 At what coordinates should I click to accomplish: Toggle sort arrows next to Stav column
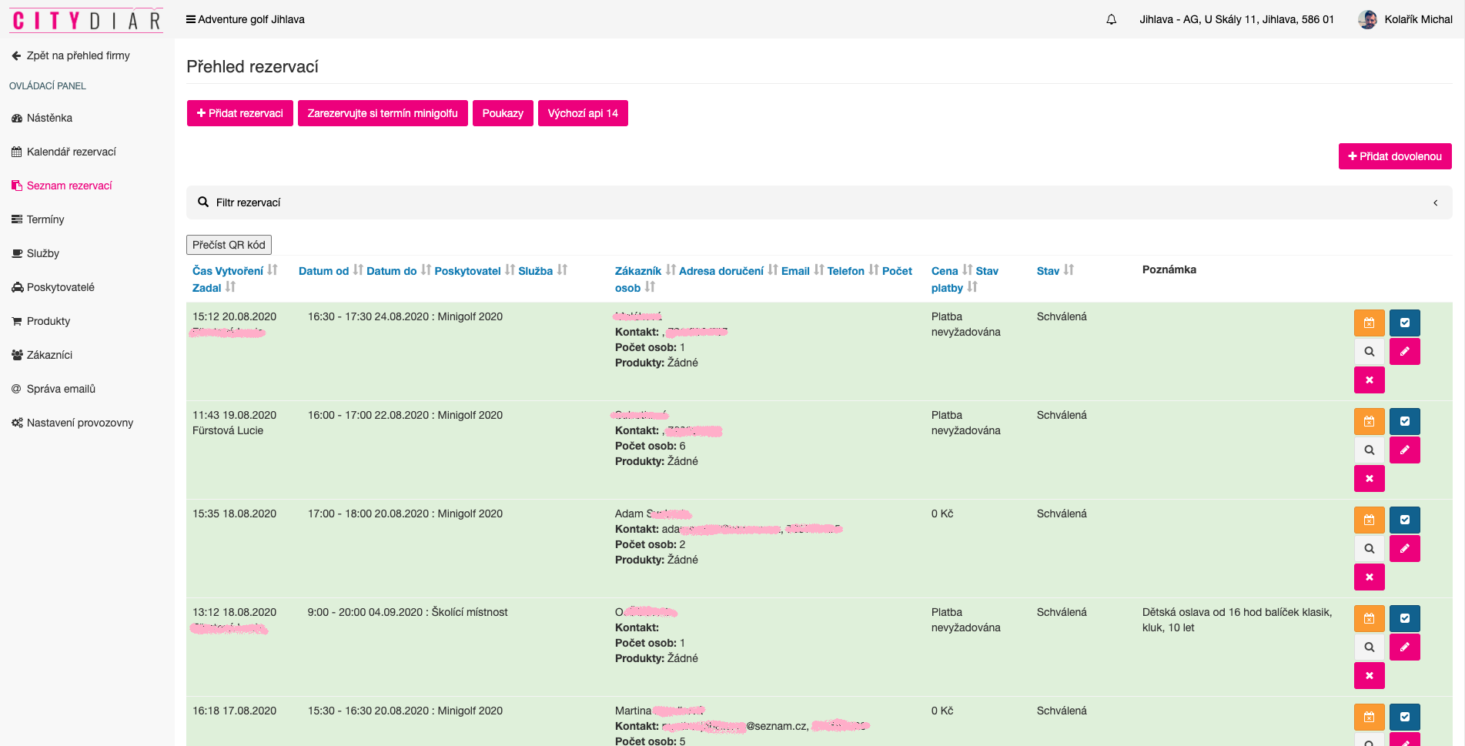pos(1069,270)
